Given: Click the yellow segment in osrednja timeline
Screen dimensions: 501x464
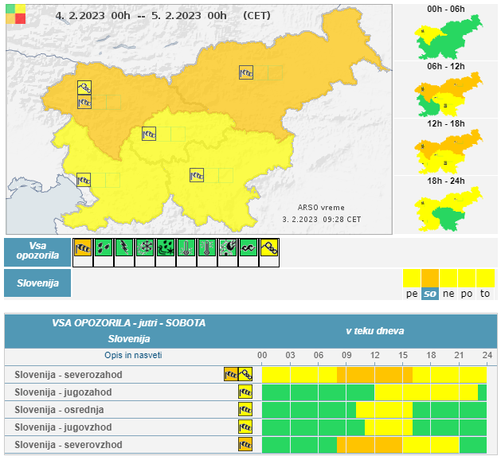Looking at the screenshot, I should pos(384,410).
